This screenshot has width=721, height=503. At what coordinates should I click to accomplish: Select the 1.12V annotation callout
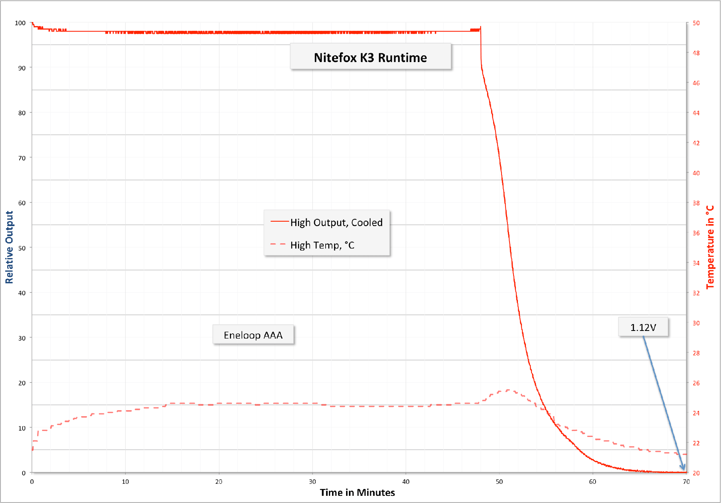coord(643,327)
